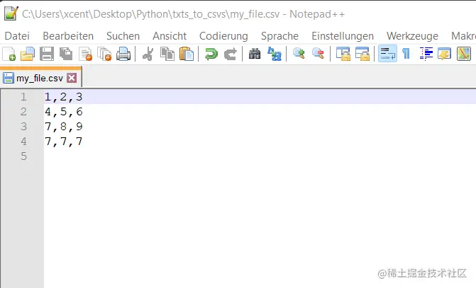The width and height of the screenshot is (476, 288).
Task: Print the document with printer icon
Action: click(123, 54)
